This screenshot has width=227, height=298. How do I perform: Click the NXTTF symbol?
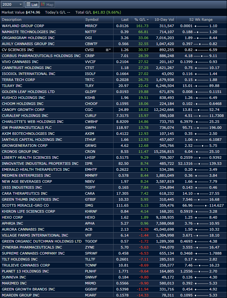click(90, 32)
